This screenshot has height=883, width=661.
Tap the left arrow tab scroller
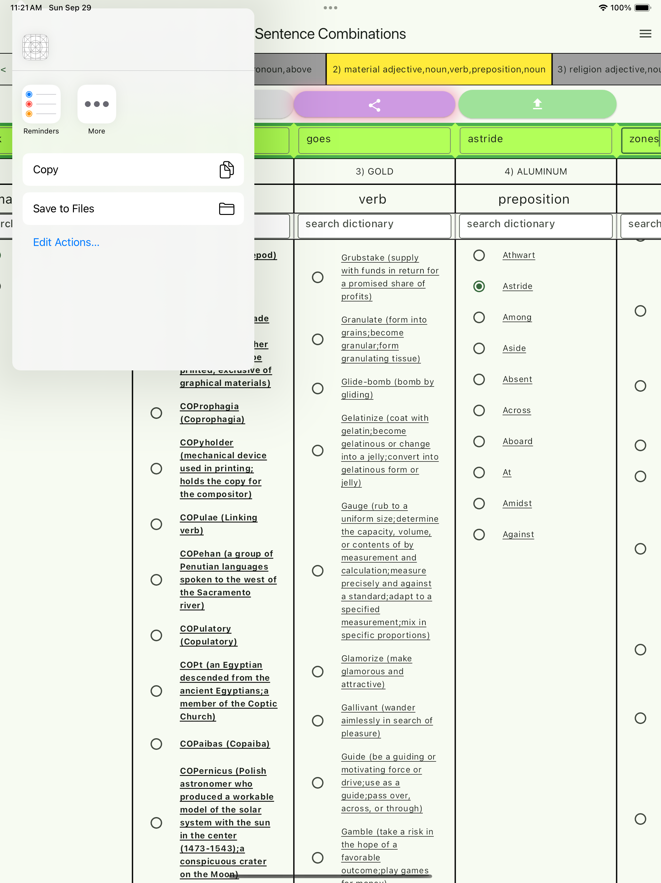pyautogui.click(x=4, y=69)
